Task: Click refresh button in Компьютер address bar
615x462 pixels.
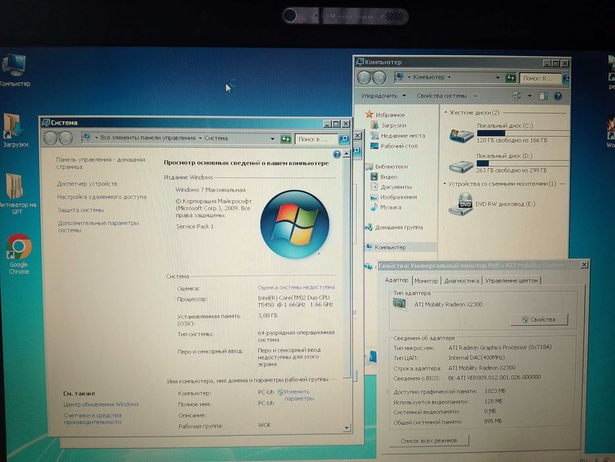Action: [510, 78]
